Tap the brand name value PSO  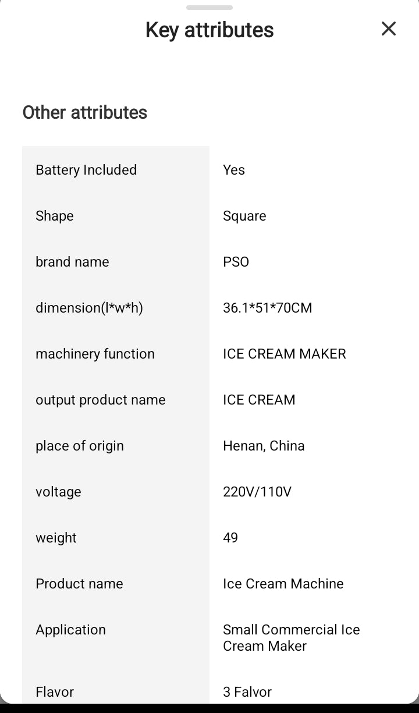pyautogui.click(x=236, y=262)
